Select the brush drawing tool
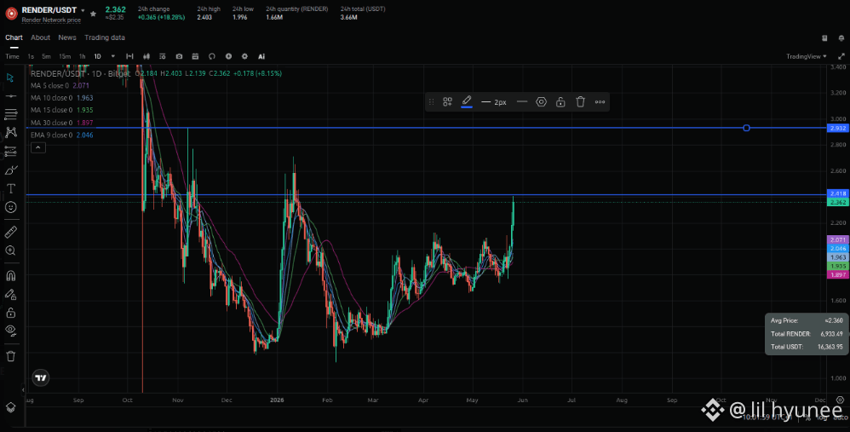The height and width of the screenshot is (432, 850). pos(10,170)
